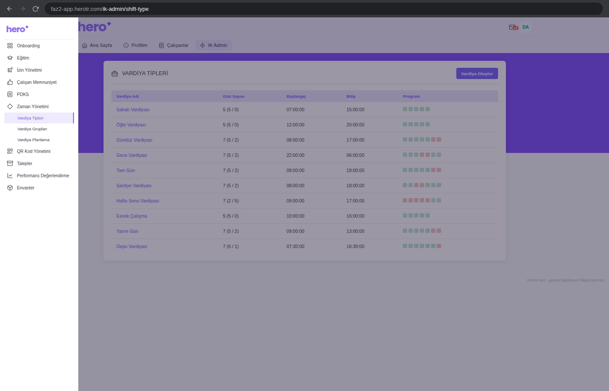Screen dimensions: 609x391
Task: Open the Çalışanlar tab
Action: click(174, 45)
